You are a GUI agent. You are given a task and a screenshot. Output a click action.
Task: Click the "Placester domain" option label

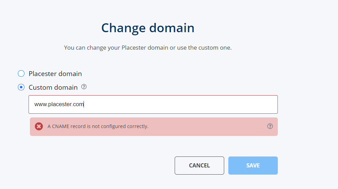coord(55,74)
